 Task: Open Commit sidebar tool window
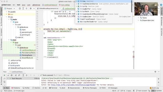1,32
